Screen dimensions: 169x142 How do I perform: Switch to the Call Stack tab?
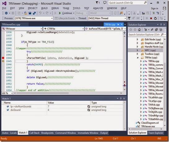click(x=34, y=133)
